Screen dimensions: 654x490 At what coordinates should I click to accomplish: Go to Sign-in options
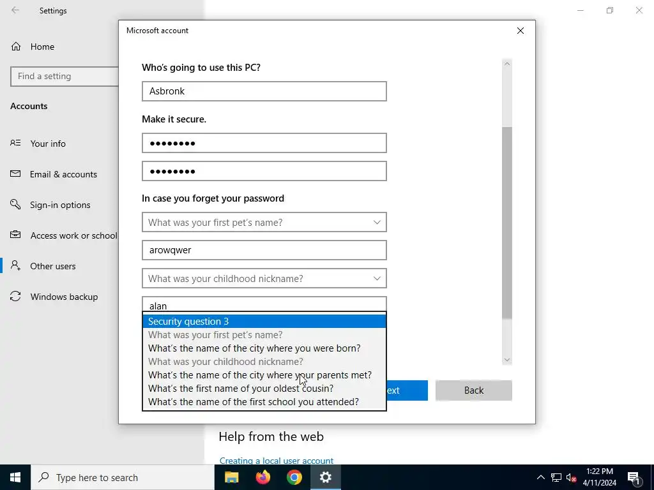tap(60, 205)
